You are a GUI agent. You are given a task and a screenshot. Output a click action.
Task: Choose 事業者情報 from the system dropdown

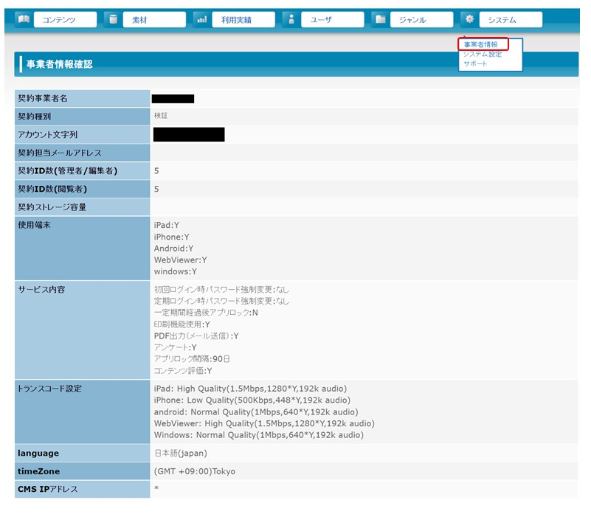(x=480, y=45)
